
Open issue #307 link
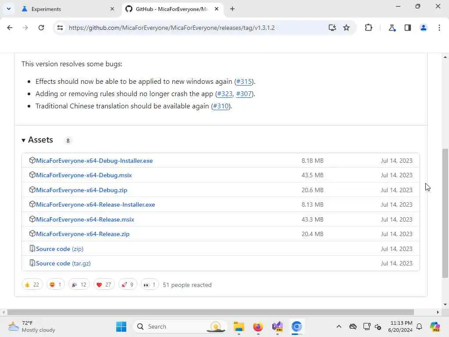click(x=244, y=94)
